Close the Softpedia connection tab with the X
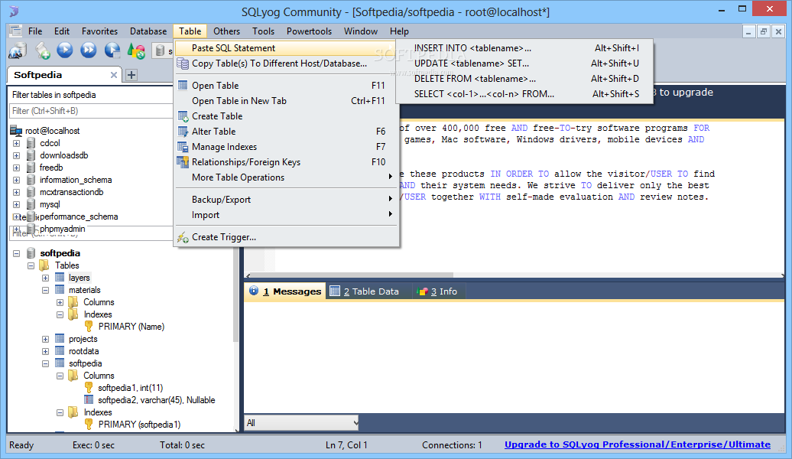This screenshot has width=792, height=459. click(x=114, y=75)
